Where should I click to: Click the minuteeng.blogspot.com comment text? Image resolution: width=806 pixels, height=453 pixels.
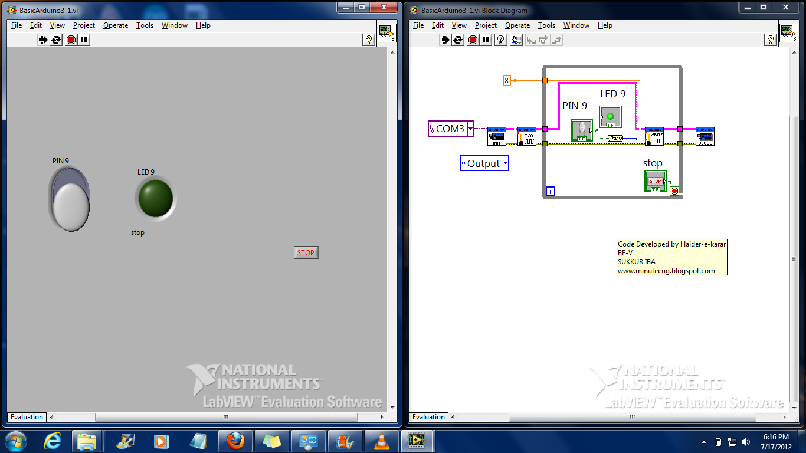[x=666, y=271]
